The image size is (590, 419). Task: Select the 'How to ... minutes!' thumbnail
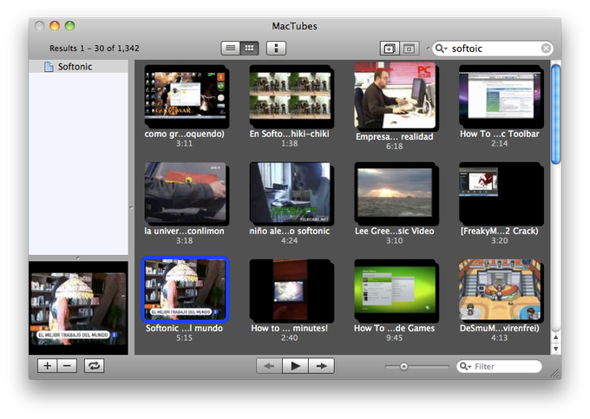pos(291,291)
